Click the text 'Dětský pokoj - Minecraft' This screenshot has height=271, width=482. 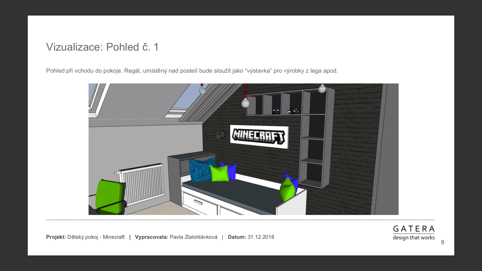coord(96,237)
